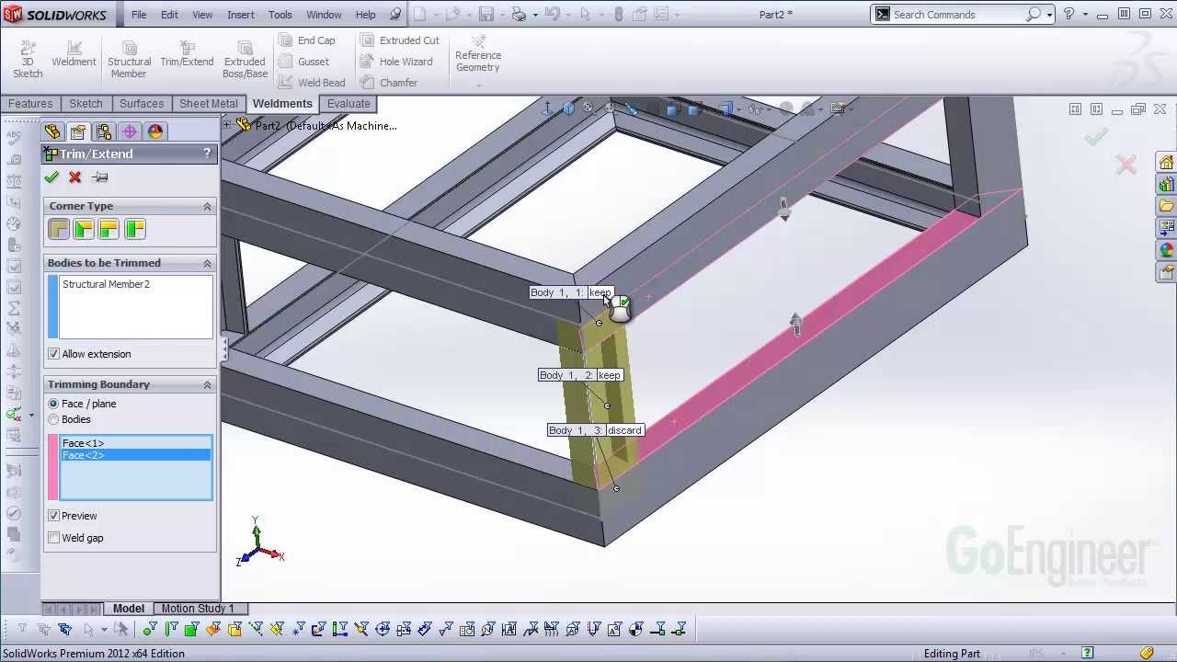Select End Butt1 corner type
The width and height of the screenshot is (1177, 662).
[x=109, y=229]
